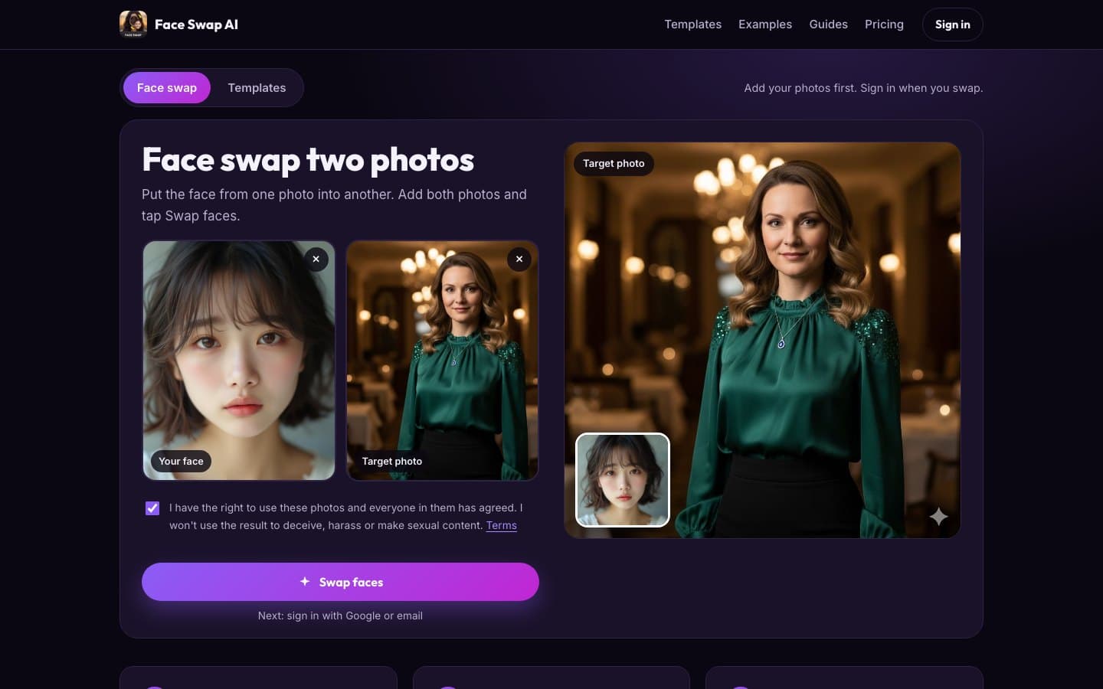Viewport: 1103px width, 689px height.
Task: Select the Your face photo thumbnail
Action: (x=239, y=361)
